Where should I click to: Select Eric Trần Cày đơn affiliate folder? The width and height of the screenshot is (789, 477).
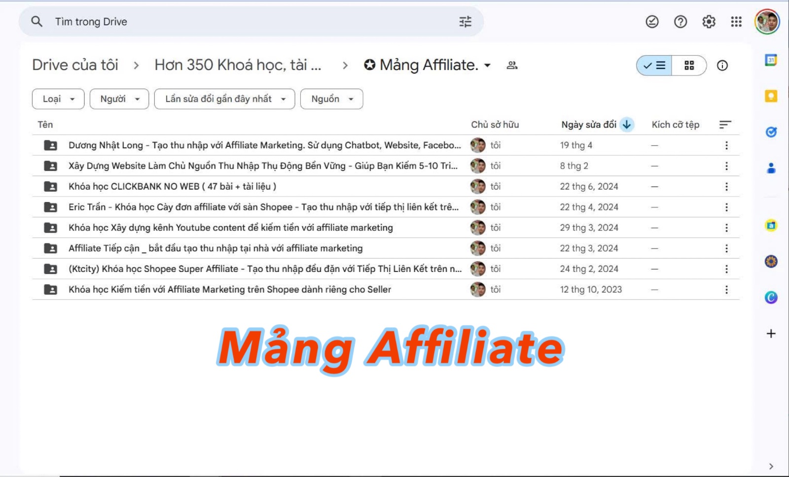pos(386,207)
